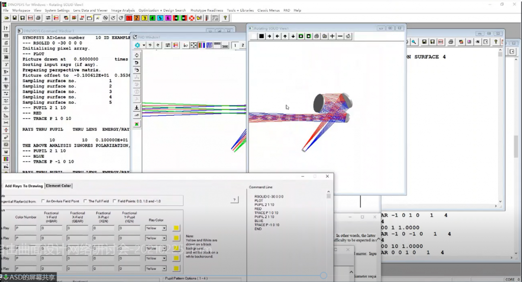Click the M icon in left vertical toolbar
The image size is (522, 282).
(x=6, y=152)
